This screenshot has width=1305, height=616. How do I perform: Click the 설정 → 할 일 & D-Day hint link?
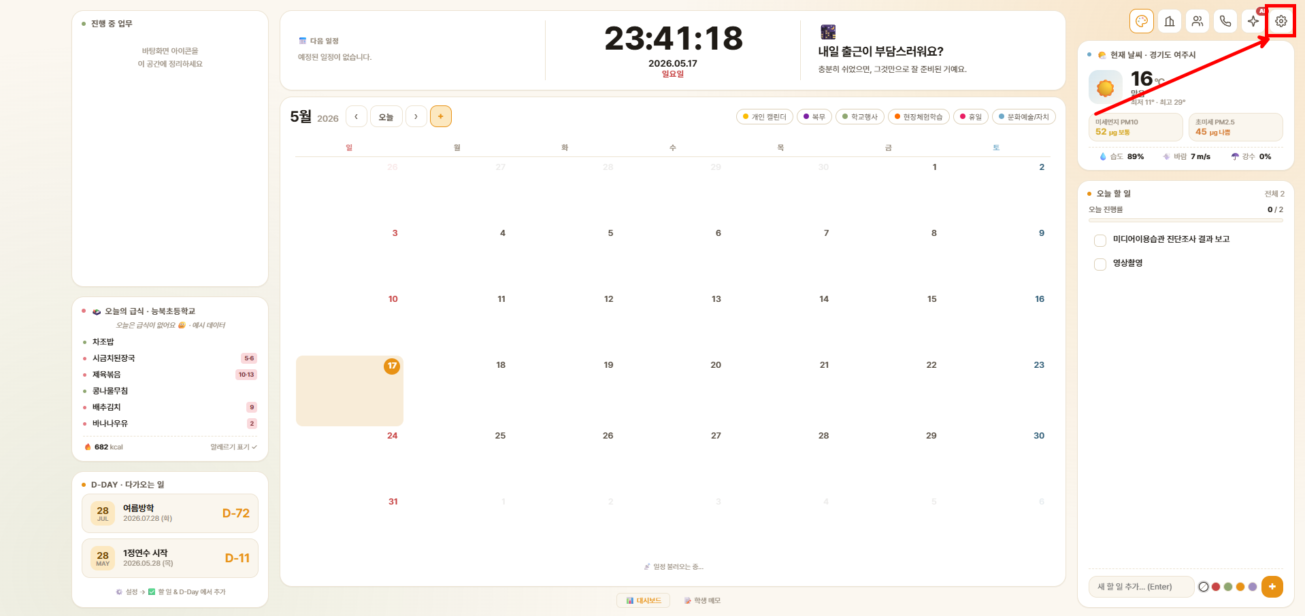click(170, 592)
